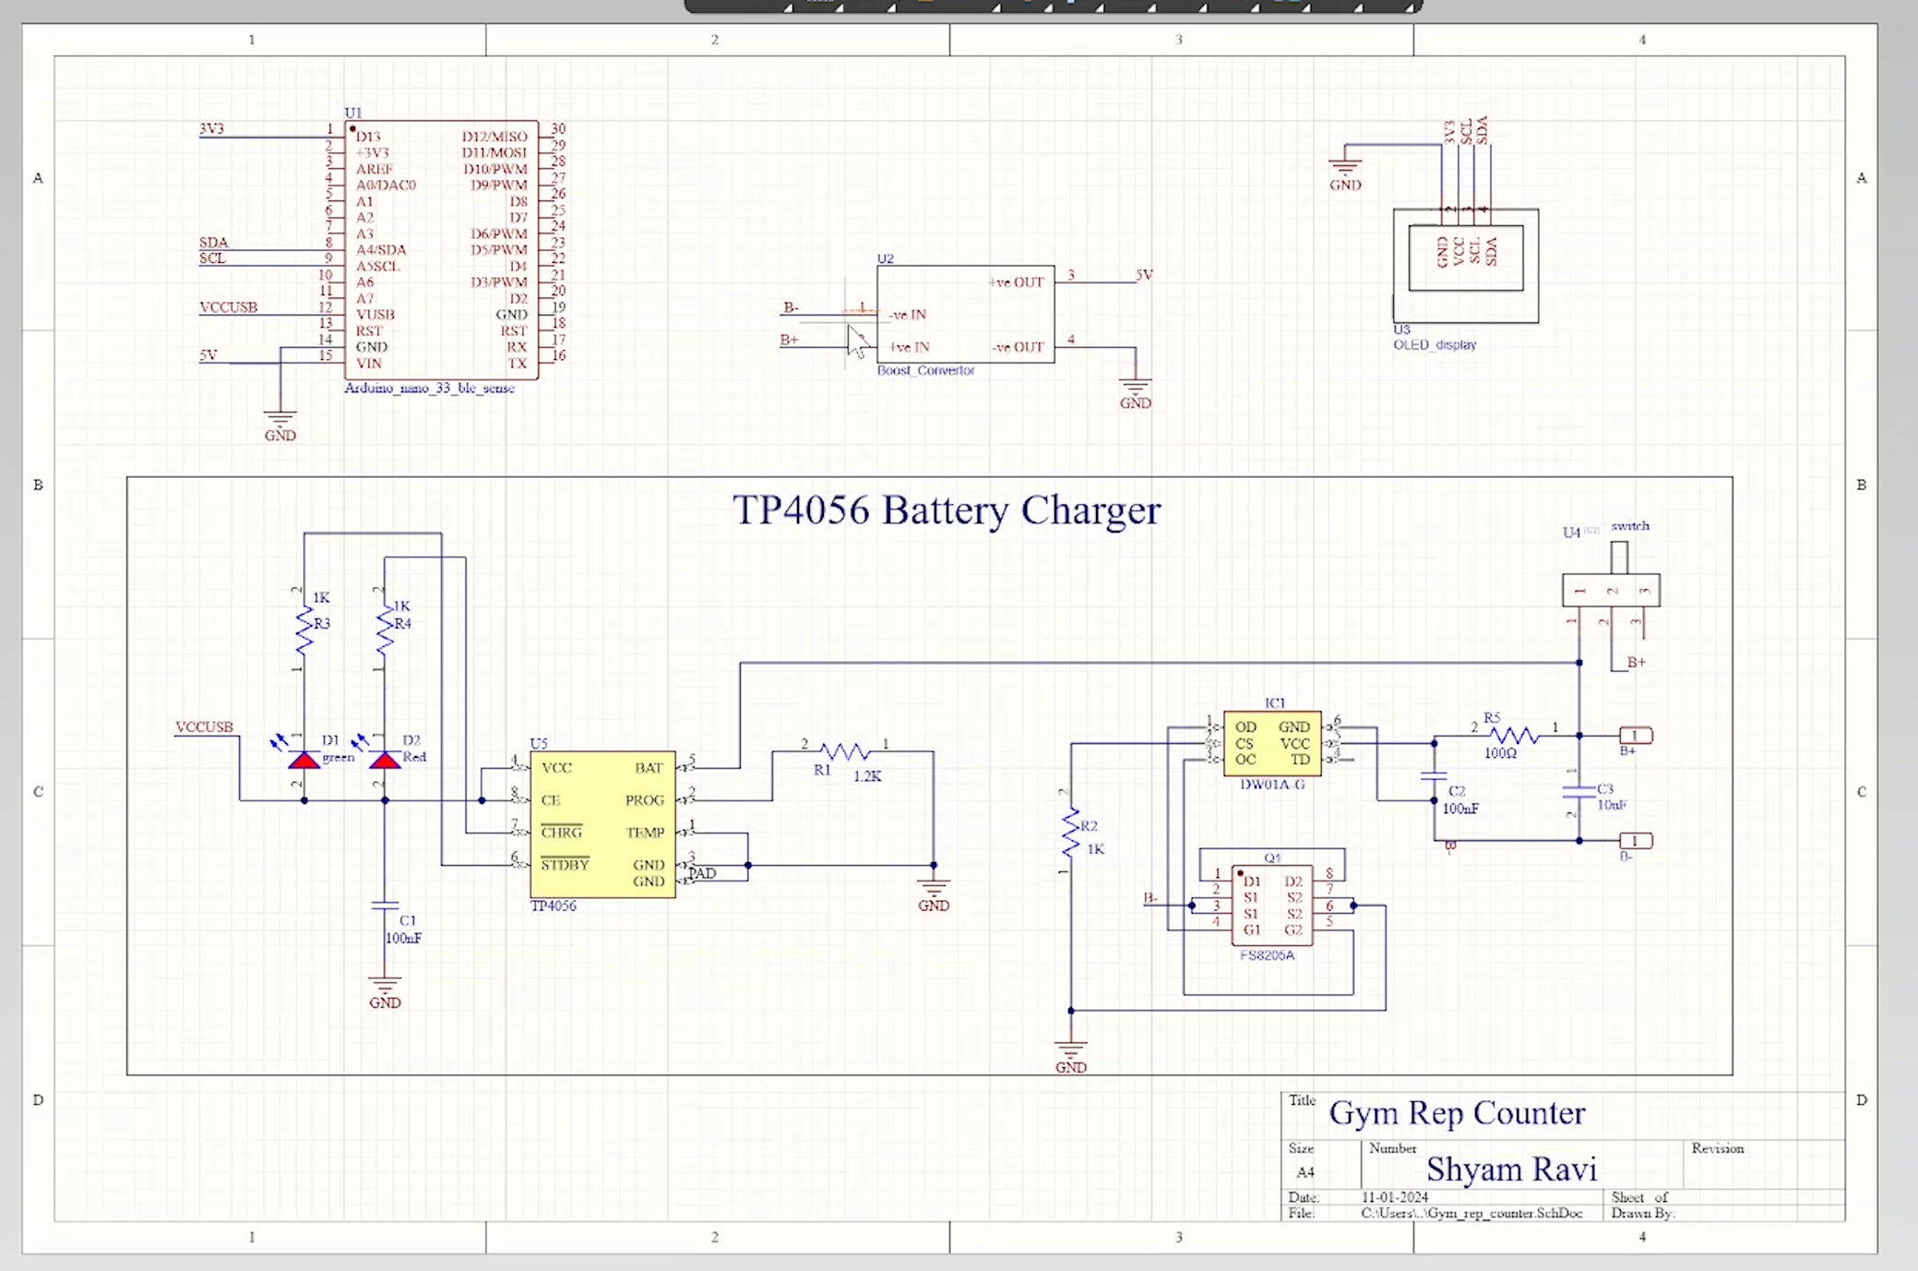Click the CHRG pin label on TP4056
1918x1271 pixels.
tap(561, 832)
